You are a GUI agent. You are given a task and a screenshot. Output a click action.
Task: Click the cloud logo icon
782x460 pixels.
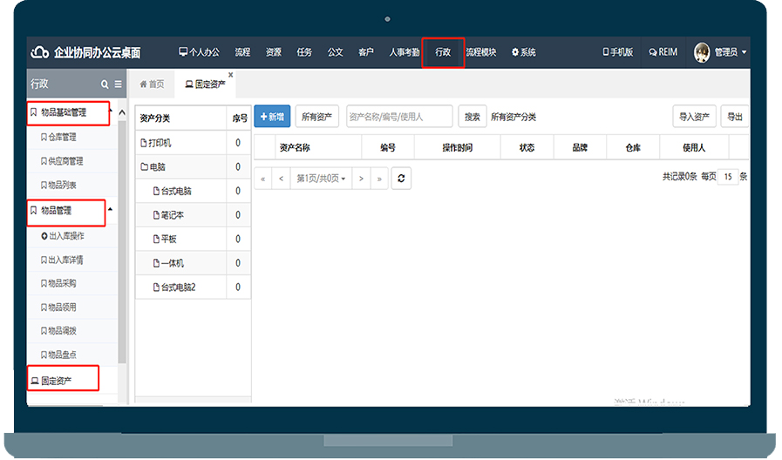point(39,52)
